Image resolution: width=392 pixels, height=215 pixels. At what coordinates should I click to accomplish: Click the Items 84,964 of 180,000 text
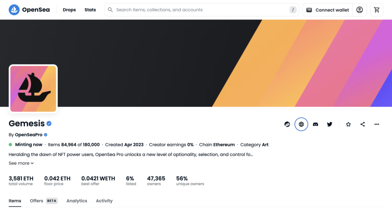tap(74, 144)
